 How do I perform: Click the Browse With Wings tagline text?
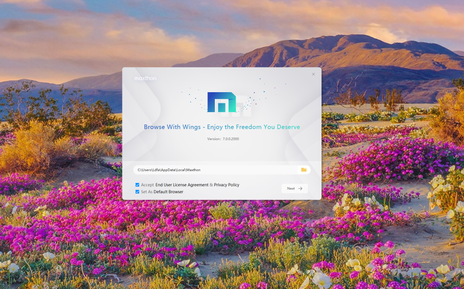(x=222, y=127)
